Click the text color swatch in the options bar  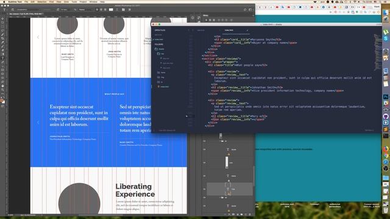111,10
